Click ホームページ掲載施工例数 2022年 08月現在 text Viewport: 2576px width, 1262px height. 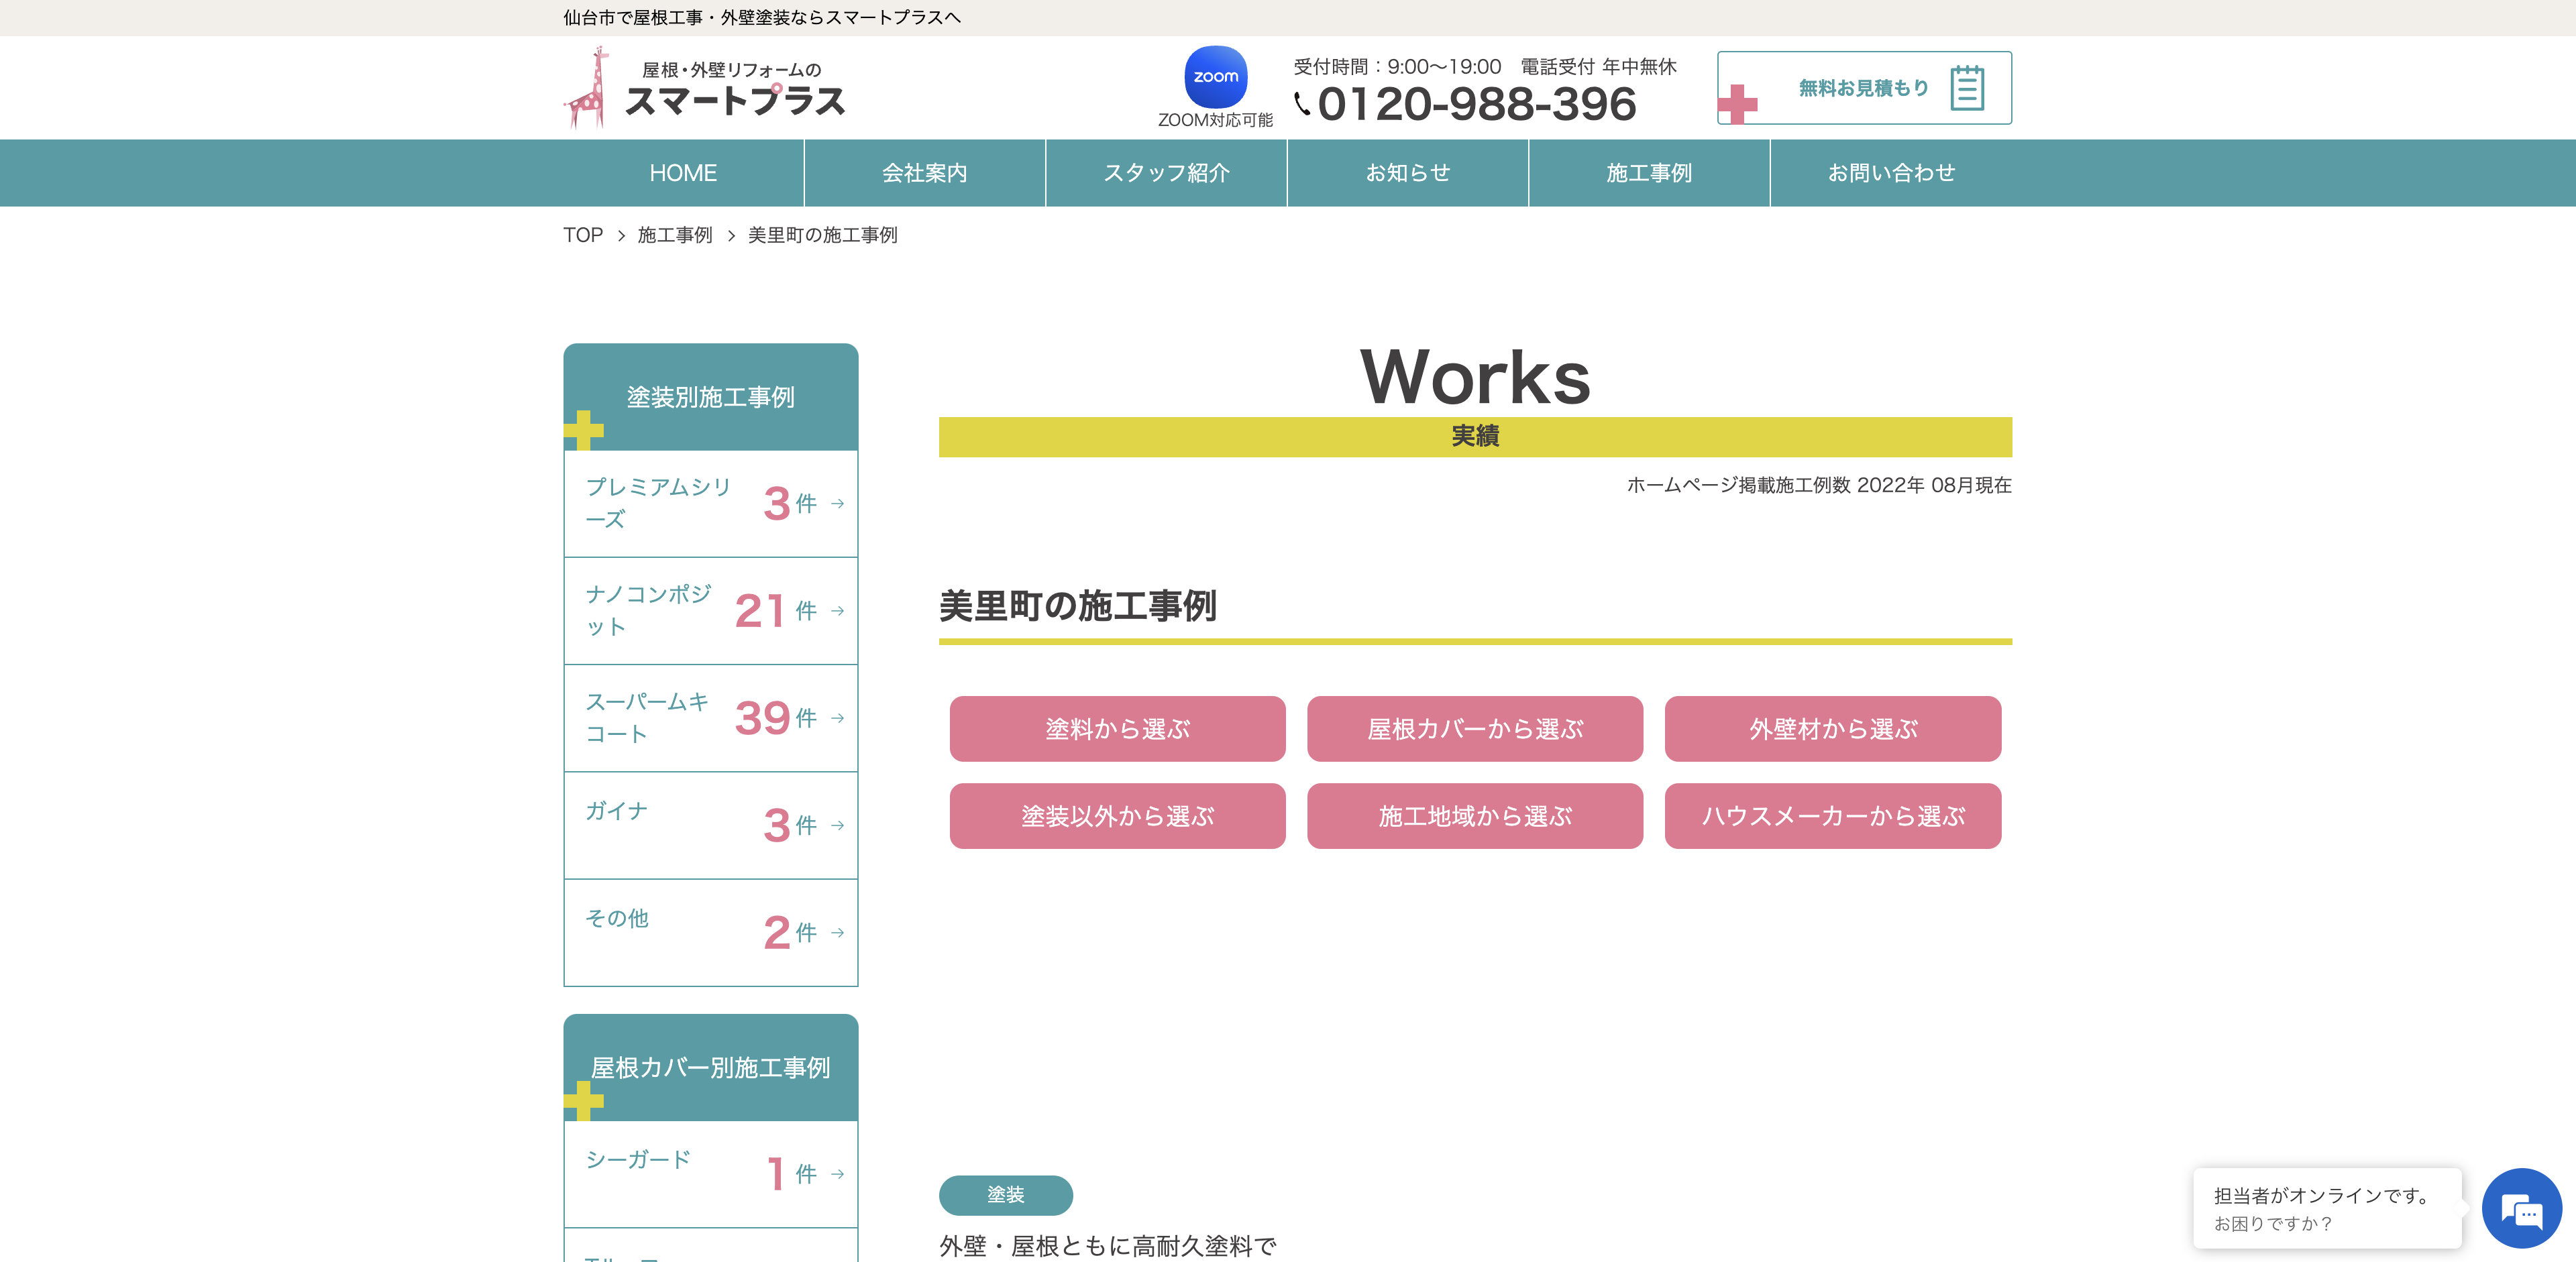point(1819,485)
